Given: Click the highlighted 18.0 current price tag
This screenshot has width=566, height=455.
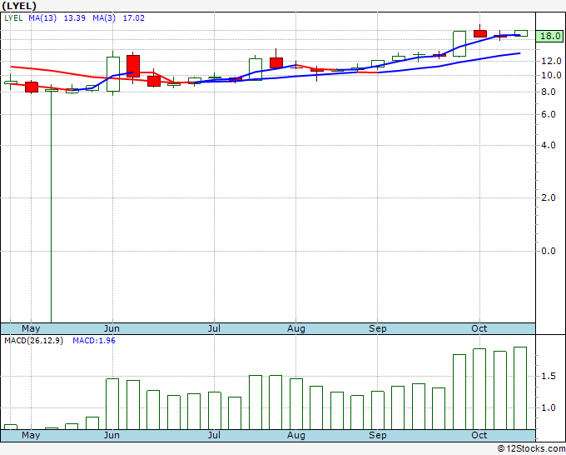Looking at the screenshot, I should [x=549, y=36].
